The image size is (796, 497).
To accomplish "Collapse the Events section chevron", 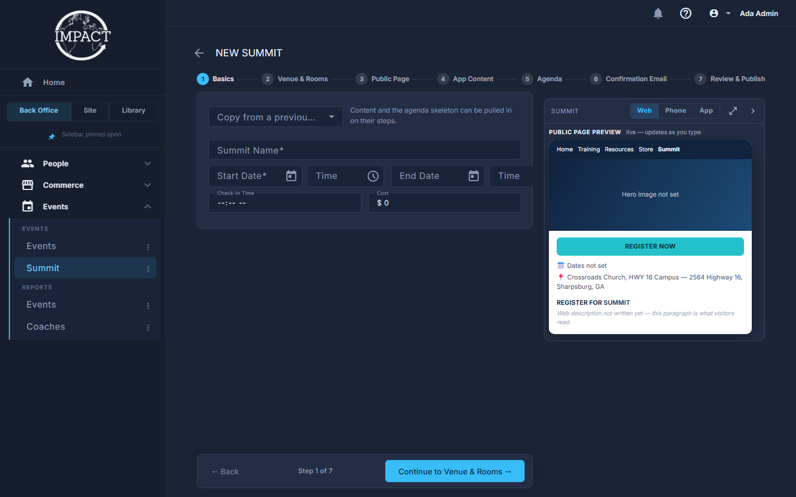I will 148,207.
